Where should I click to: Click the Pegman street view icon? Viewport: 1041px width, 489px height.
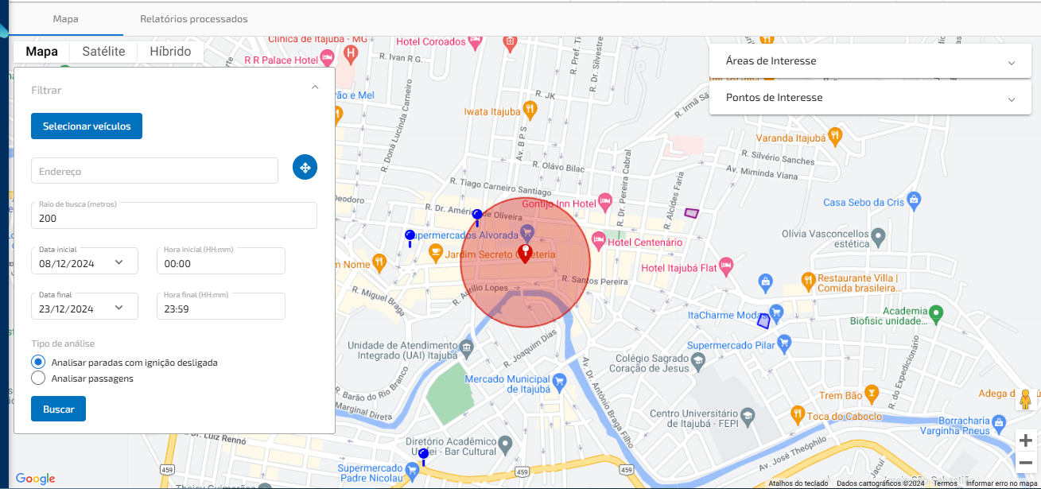click(x=1026, y=399)
